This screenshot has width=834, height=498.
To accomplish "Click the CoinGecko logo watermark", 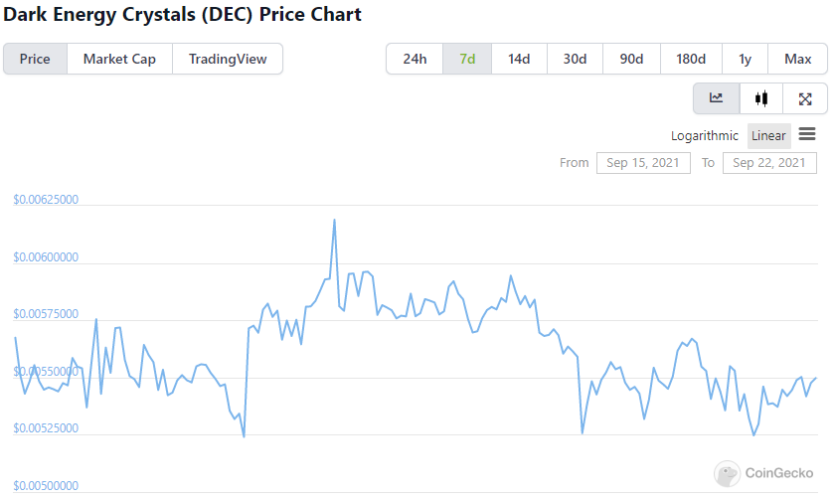I will (x=763, y=473).
